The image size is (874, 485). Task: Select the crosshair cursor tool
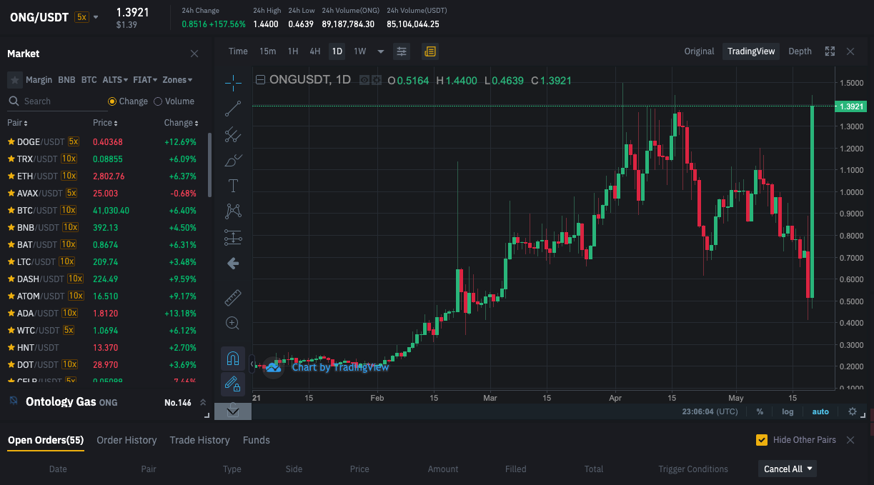[x=233, y=83]
